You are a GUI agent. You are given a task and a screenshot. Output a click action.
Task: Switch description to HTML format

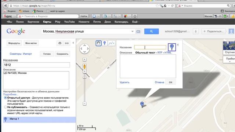pos(168,52)
